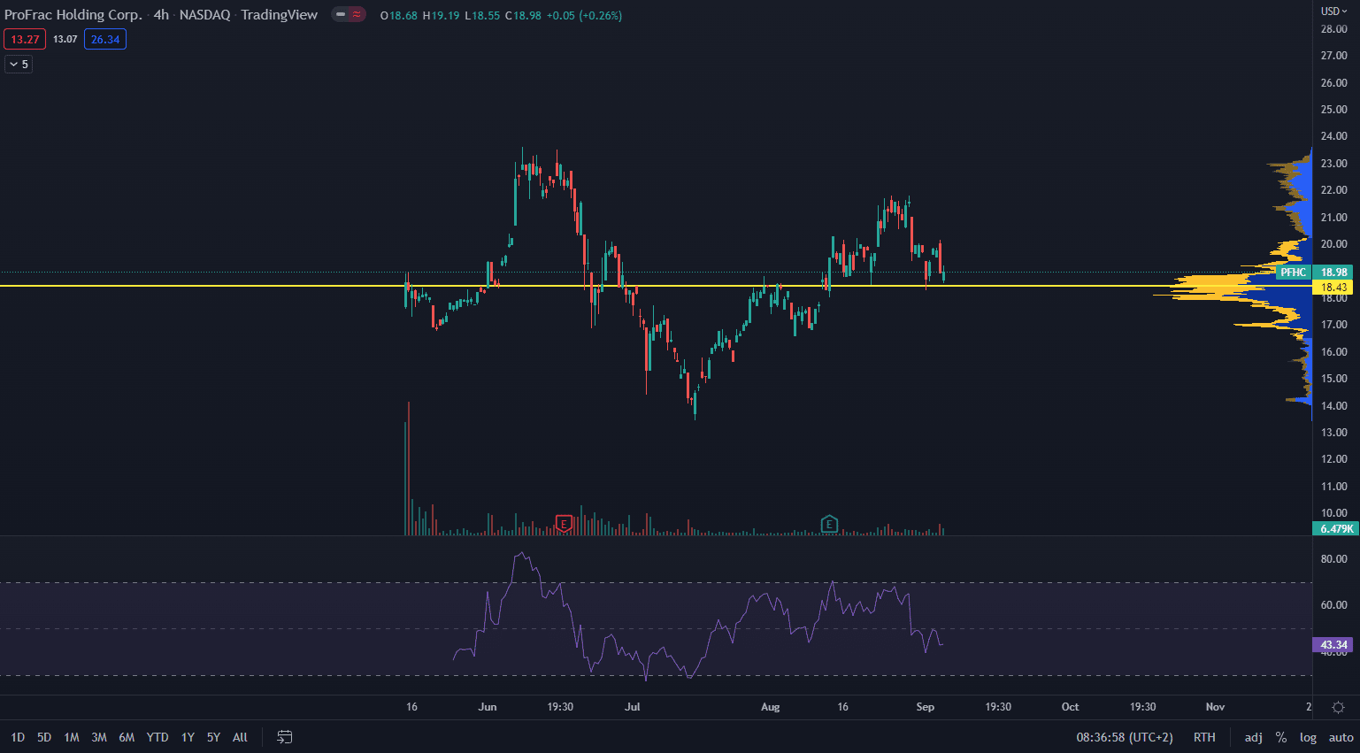Click the red 13.27 sell price button
Viewport: 1360px width, 753px height.
point(25,39)
